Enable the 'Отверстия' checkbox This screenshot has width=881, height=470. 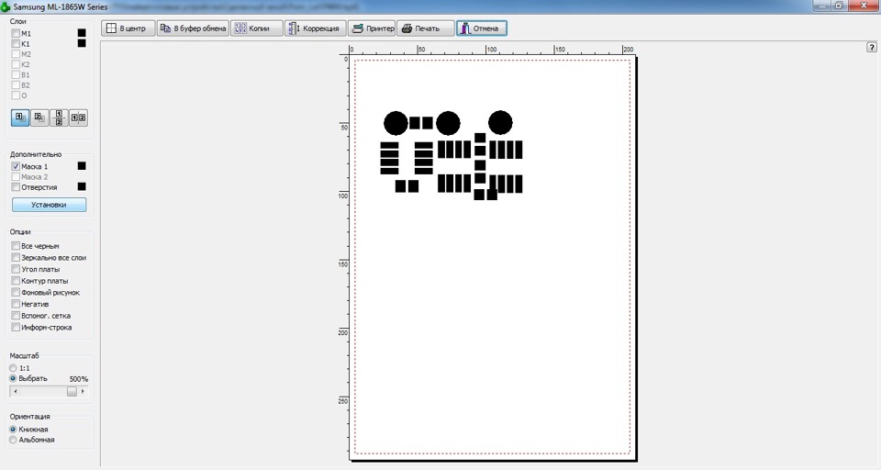click(16, 186)
